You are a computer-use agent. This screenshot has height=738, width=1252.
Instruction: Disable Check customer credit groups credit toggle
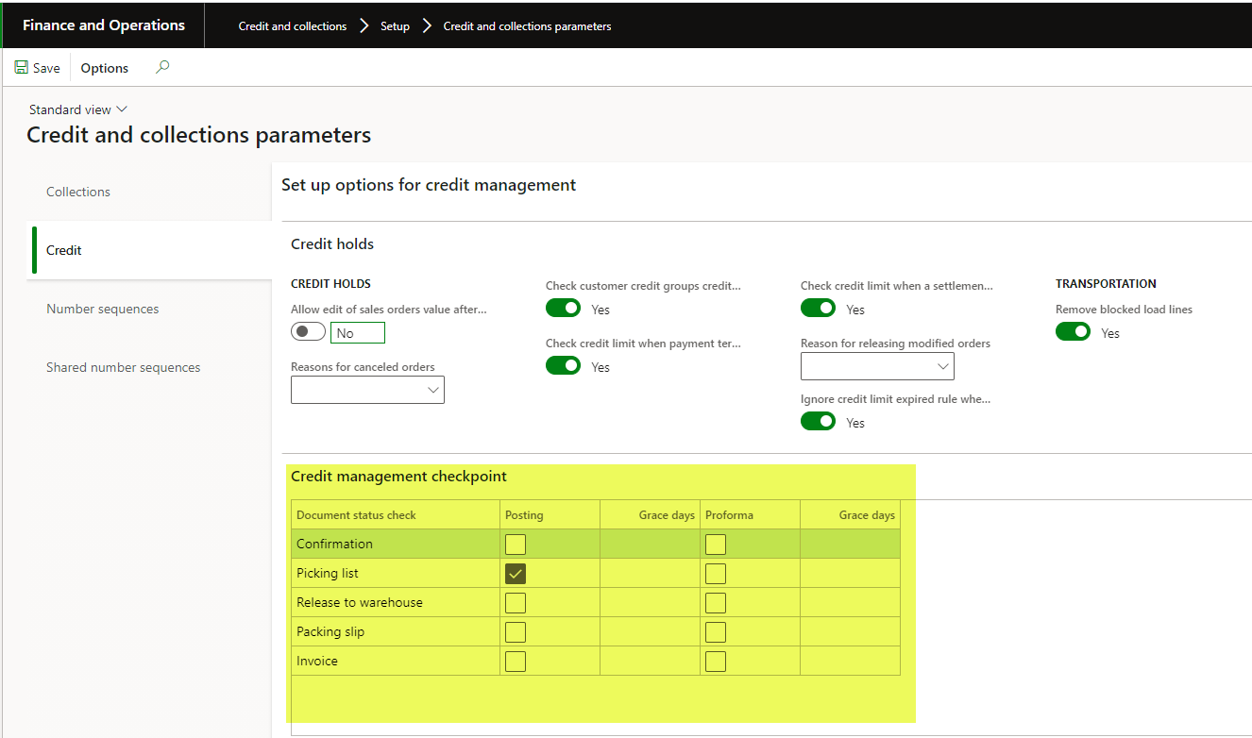[x=564, y=309]
